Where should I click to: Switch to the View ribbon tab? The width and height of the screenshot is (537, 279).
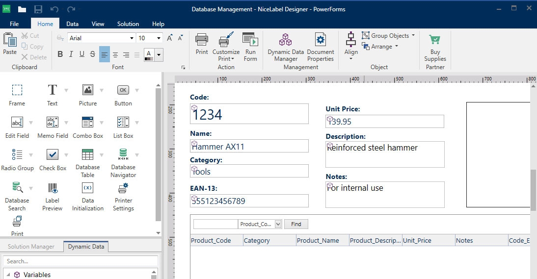point(98,24)
